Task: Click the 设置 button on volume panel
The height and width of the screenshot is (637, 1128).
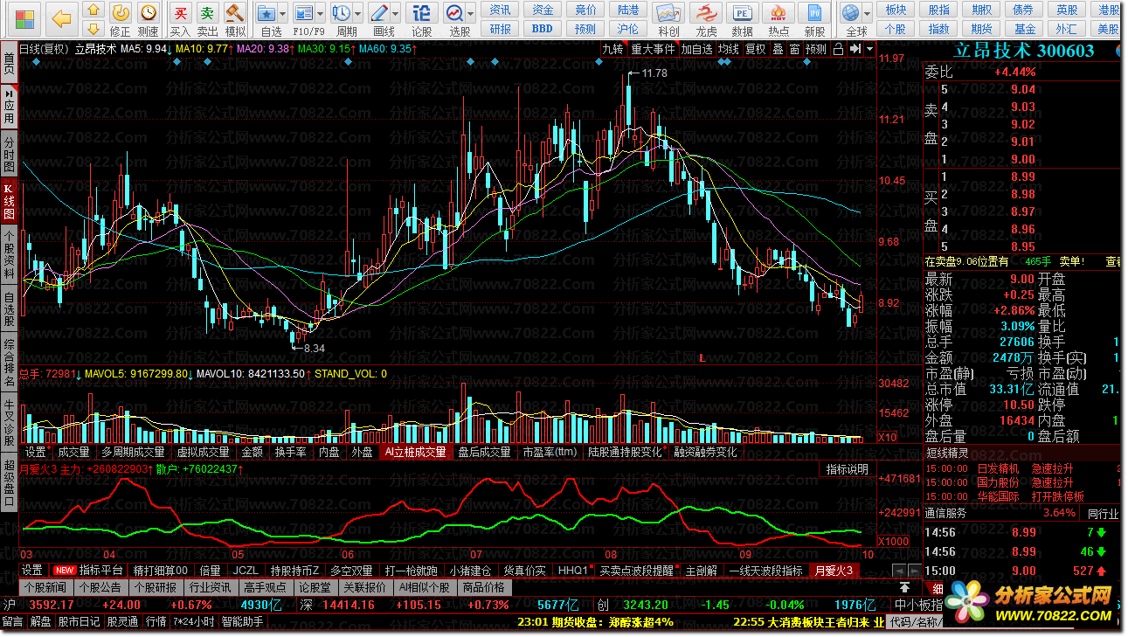Action: (x=35, y=452)
